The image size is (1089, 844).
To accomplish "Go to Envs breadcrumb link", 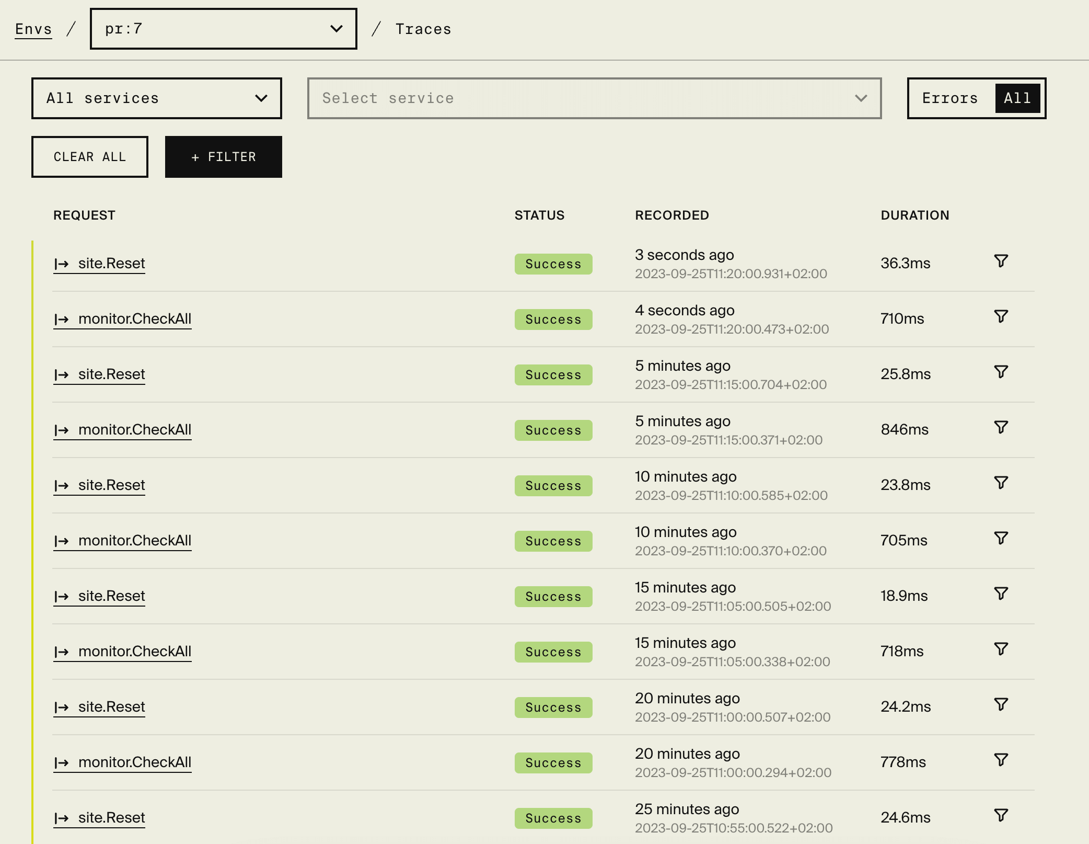I will [33, 29].
